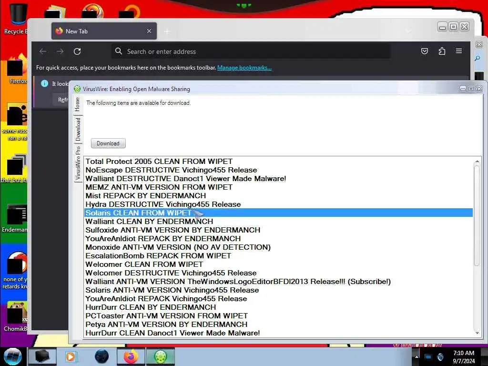Select PCToaster ANTI-VM VERSION FROM WIPET

click(x=278, y=315)
